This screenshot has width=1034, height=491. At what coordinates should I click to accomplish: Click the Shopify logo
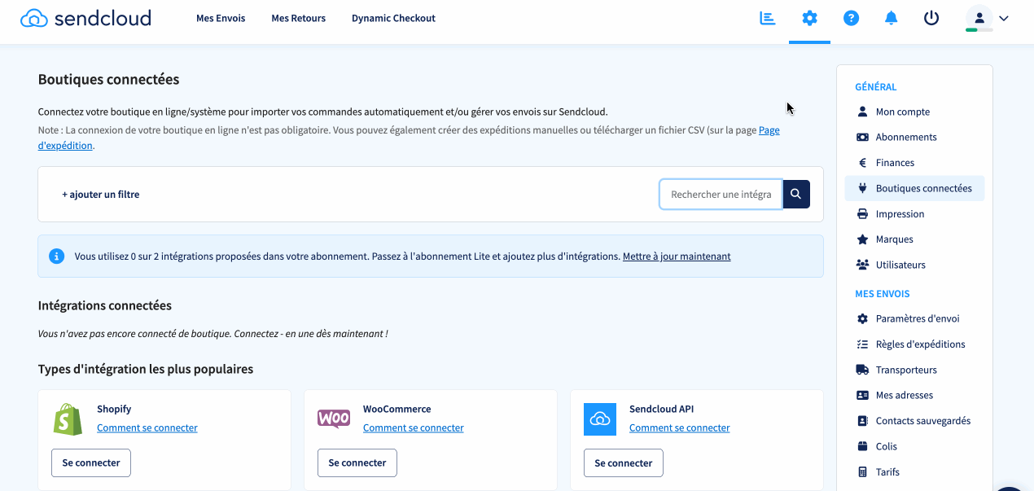coord(68,419)
